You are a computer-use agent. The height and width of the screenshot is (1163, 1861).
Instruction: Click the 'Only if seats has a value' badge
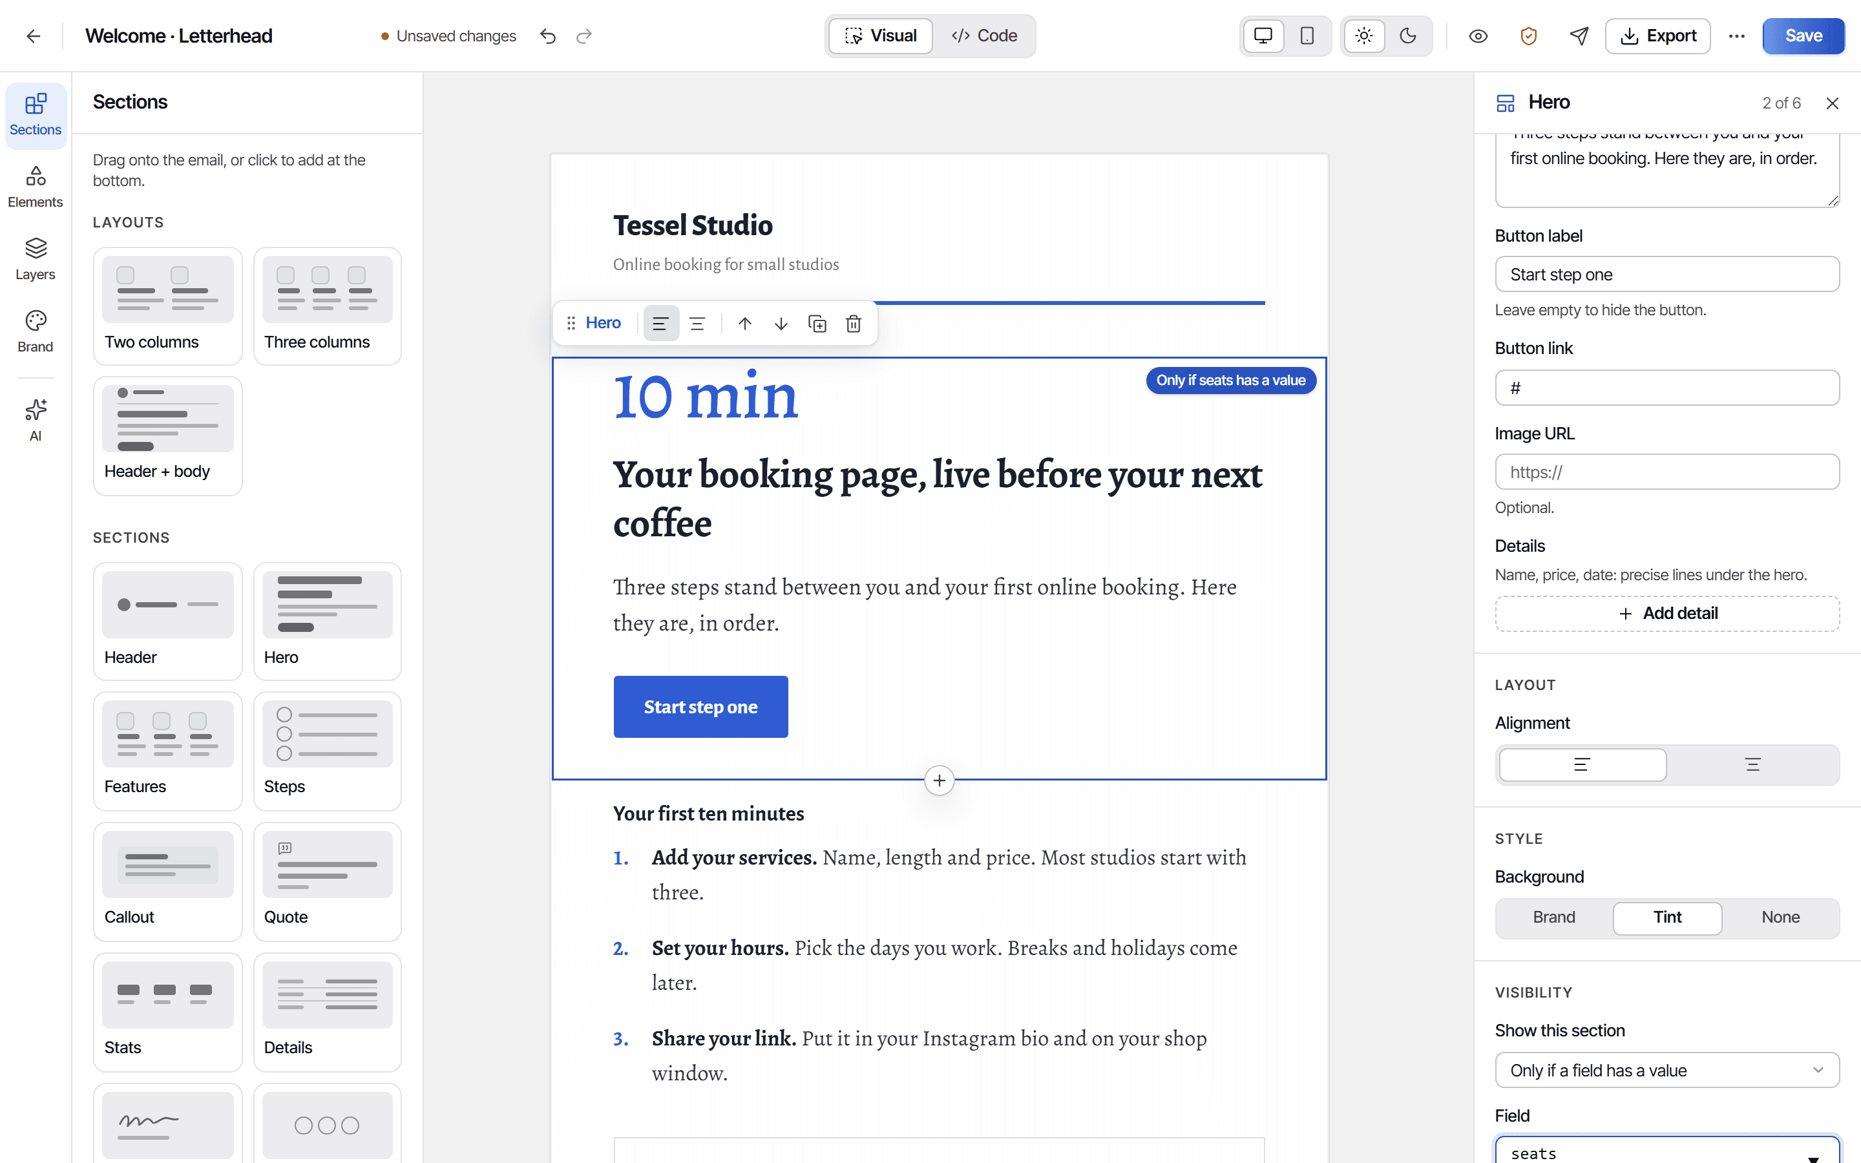1230,380
